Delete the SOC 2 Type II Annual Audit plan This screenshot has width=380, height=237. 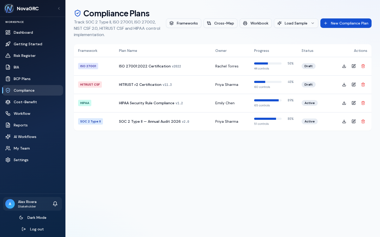click(363, 121)
